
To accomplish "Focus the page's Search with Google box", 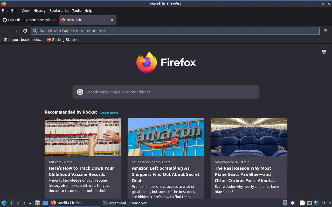I will tap(166, 92).
